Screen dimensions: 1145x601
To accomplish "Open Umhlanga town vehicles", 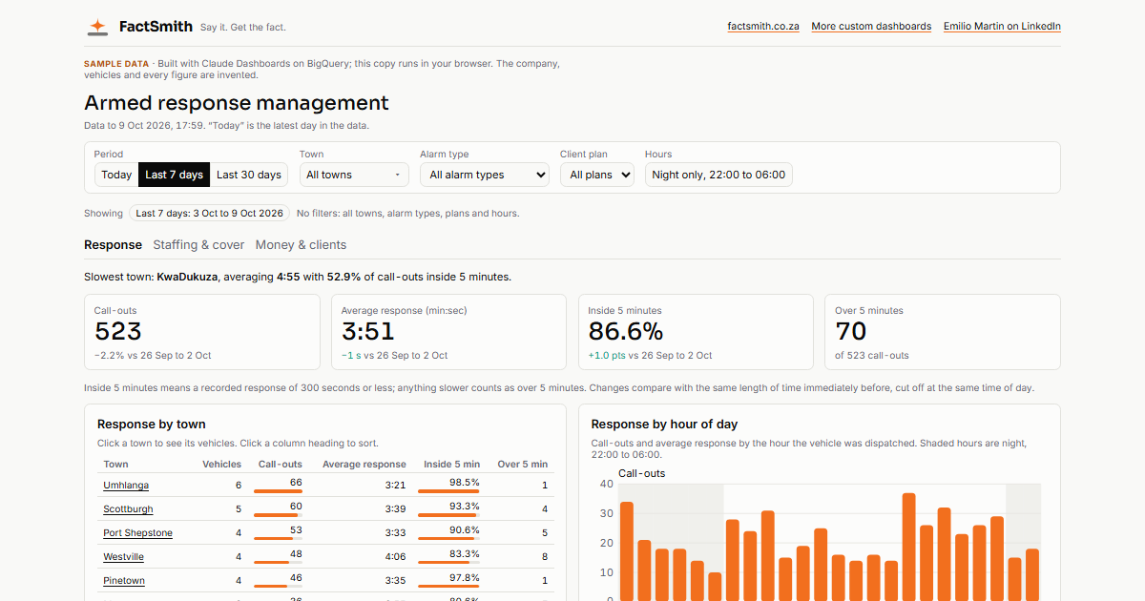I will click(126, 486).
